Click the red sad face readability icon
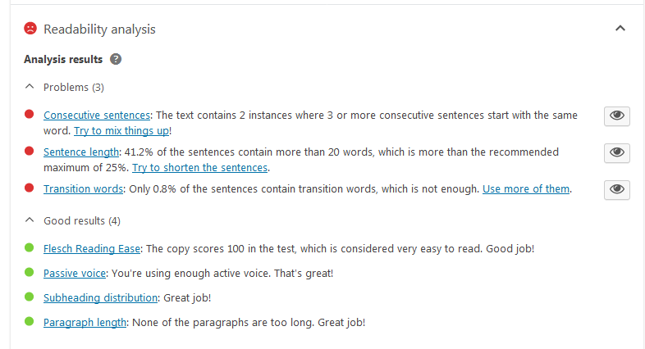This screenshot has height=349, width=645. point(30,29)
